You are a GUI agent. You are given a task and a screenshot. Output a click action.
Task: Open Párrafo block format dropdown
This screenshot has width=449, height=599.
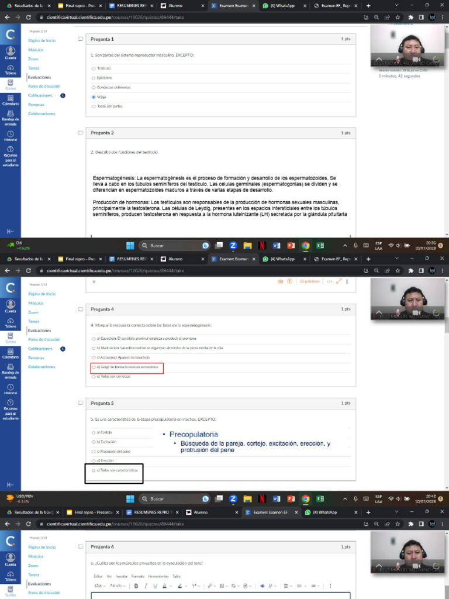click(118, 586)
